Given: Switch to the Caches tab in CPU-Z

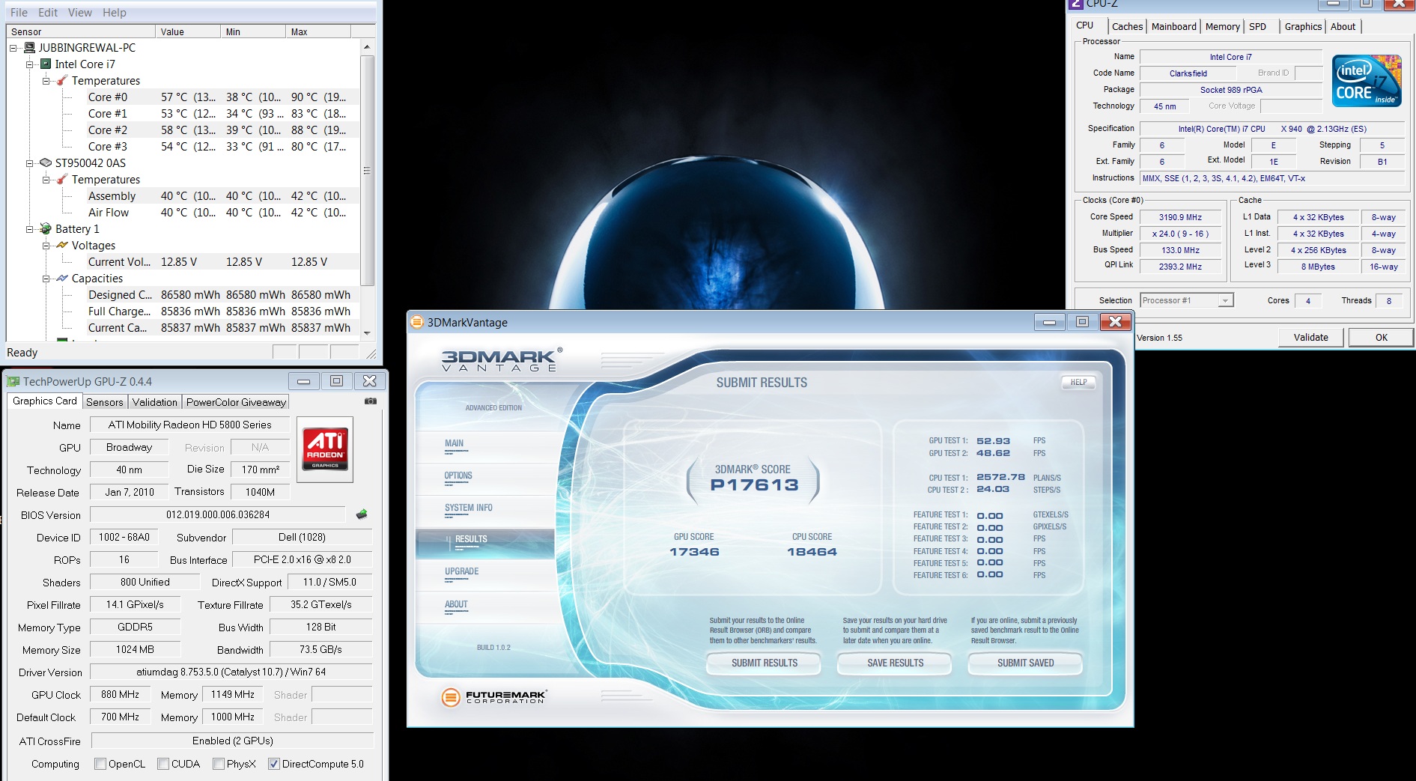Looking at the screenshot, I should pos(1127,26).
